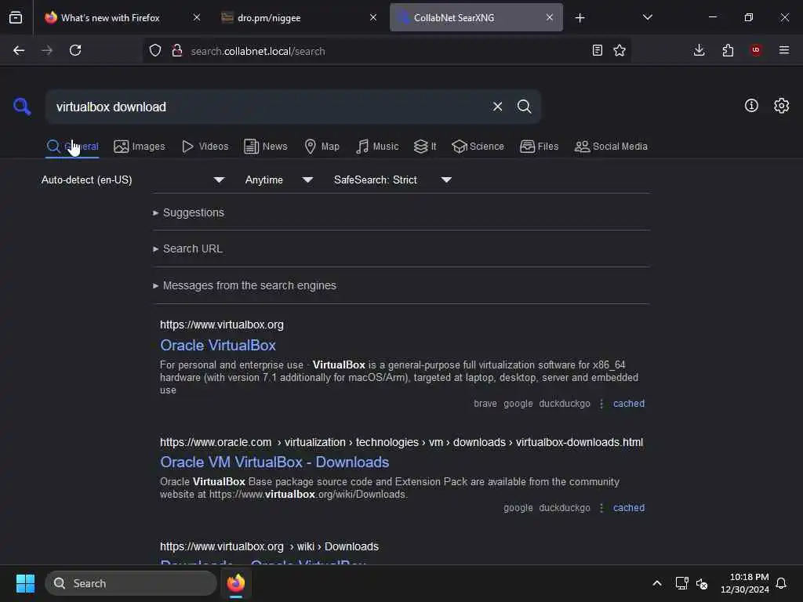Open Firefox View icon at top left

click(x=16, y=17)
